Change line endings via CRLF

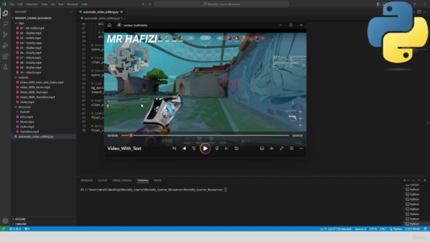383,229
